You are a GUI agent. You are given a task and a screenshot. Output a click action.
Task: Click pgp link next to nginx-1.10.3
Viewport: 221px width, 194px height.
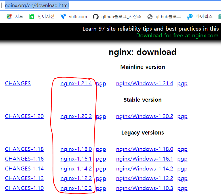pyautogui.click(x=101, y=188)
